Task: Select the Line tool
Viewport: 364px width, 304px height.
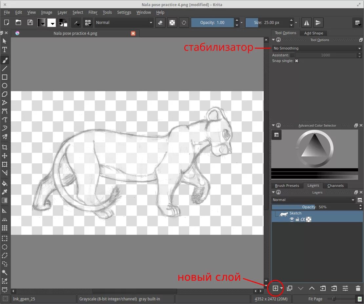Action: (x=4, y=69)
